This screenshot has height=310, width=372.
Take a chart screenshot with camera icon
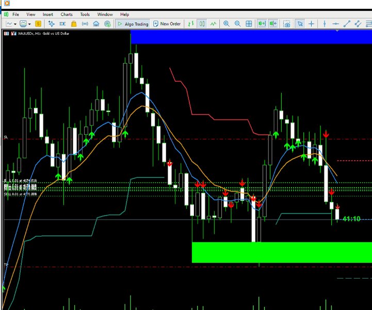click(287, 24)
